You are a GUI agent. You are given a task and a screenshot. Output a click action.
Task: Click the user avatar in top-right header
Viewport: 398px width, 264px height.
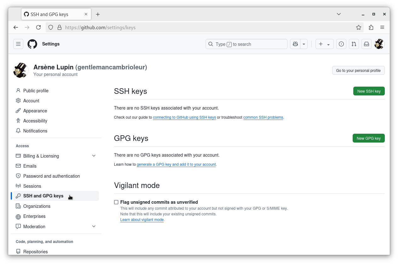[379, 44]
